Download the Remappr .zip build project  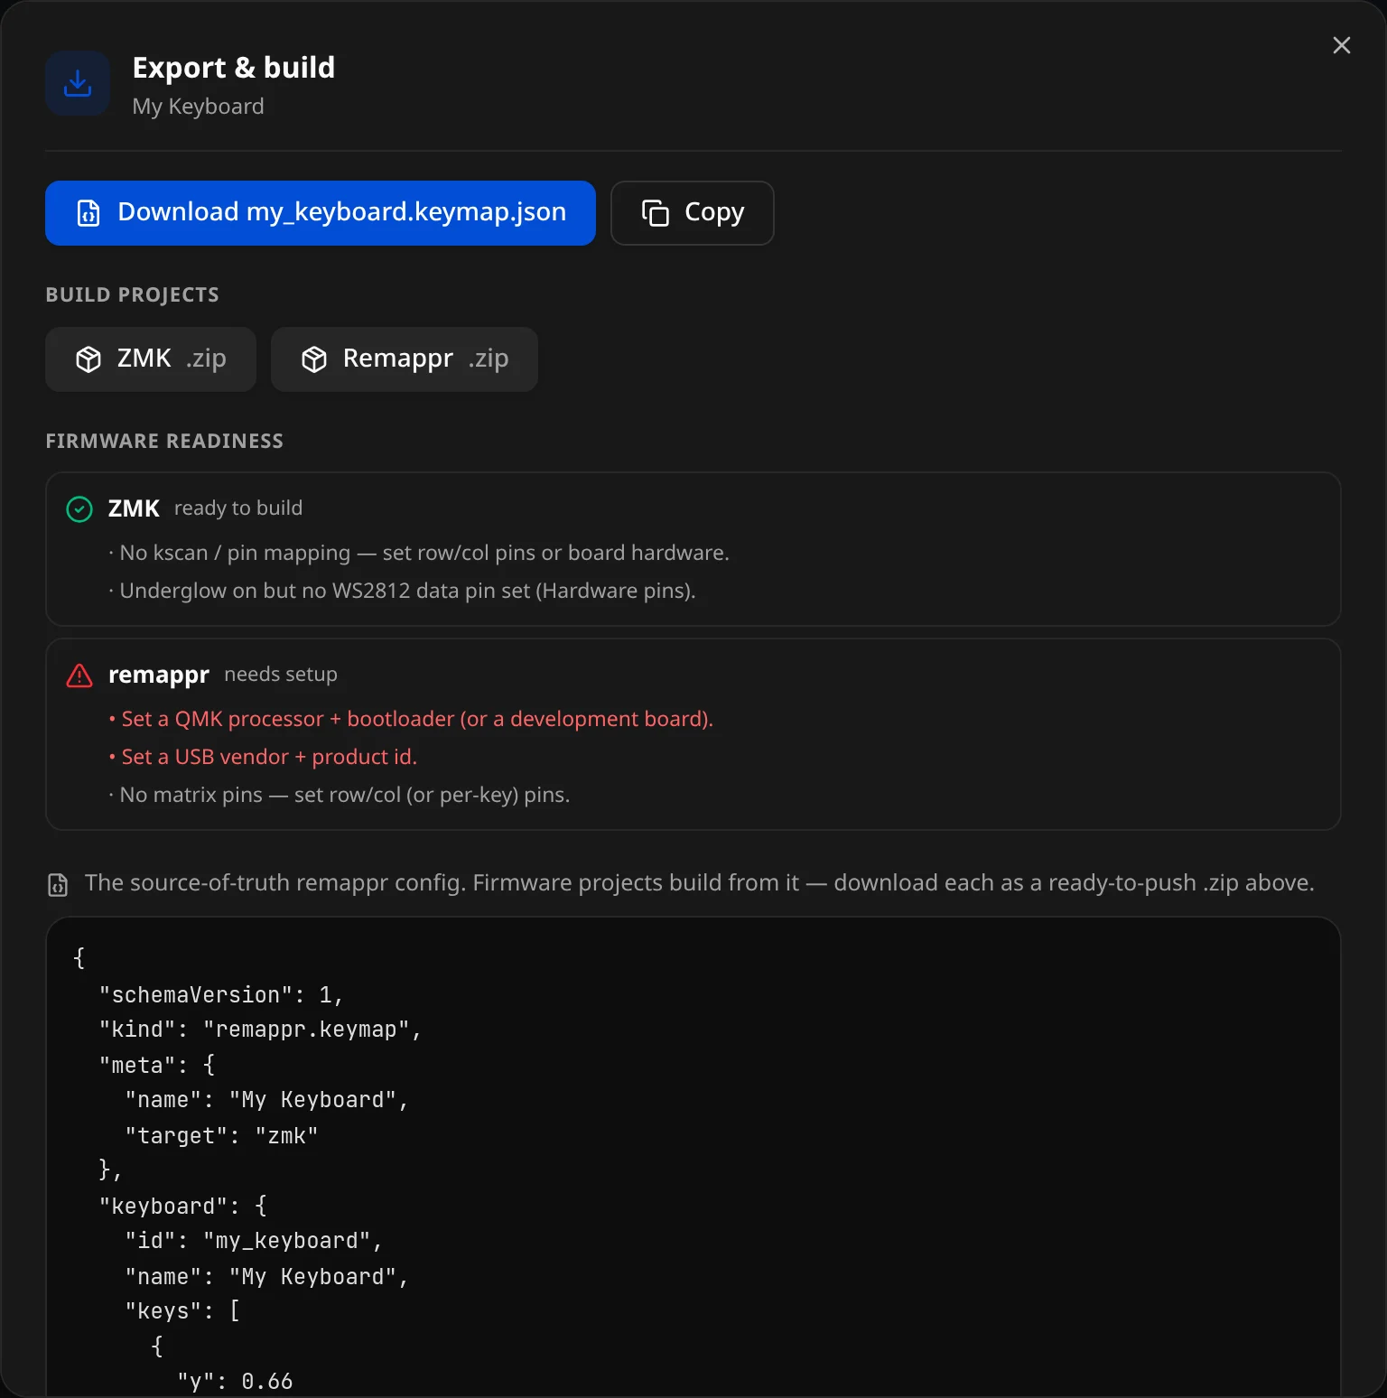coord(405,359)
